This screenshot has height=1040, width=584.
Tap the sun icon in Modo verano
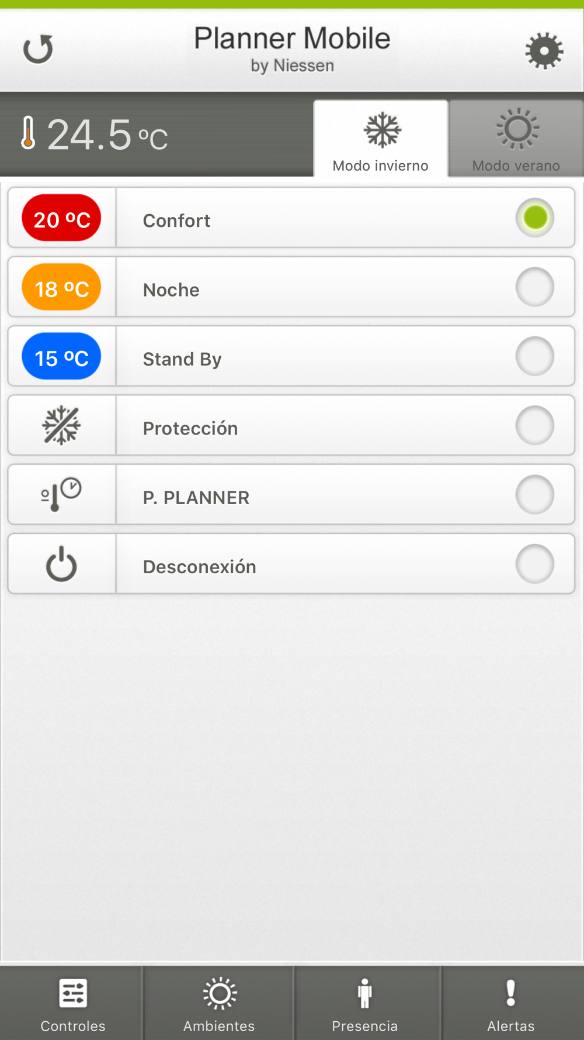pyautogui.click(x=517, y=129)
